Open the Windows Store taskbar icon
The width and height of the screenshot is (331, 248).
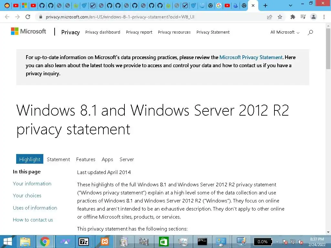coord(164,242)
